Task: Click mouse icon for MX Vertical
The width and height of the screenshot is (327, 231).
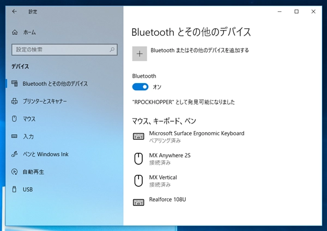Action: 138,180
